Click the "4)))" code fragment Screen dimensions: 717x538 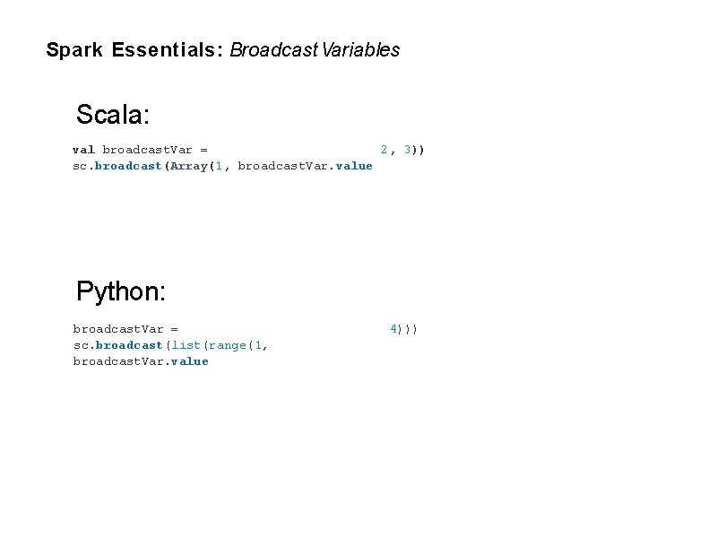(x=403, y=329)
